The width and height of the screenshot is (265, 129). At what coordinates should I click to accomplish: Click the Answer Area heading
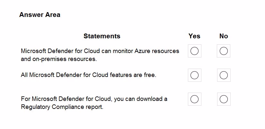tap(40, 15)
